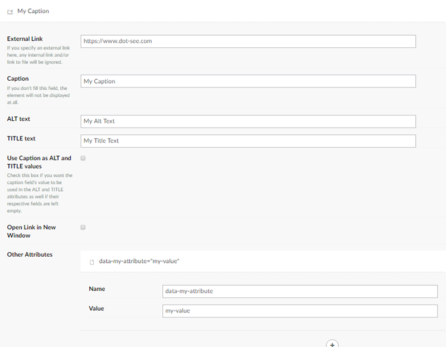Image resolution: width=446 pixels, height=347 pixels.
Task: Select the ALT text input box
Action: [248, 121]
